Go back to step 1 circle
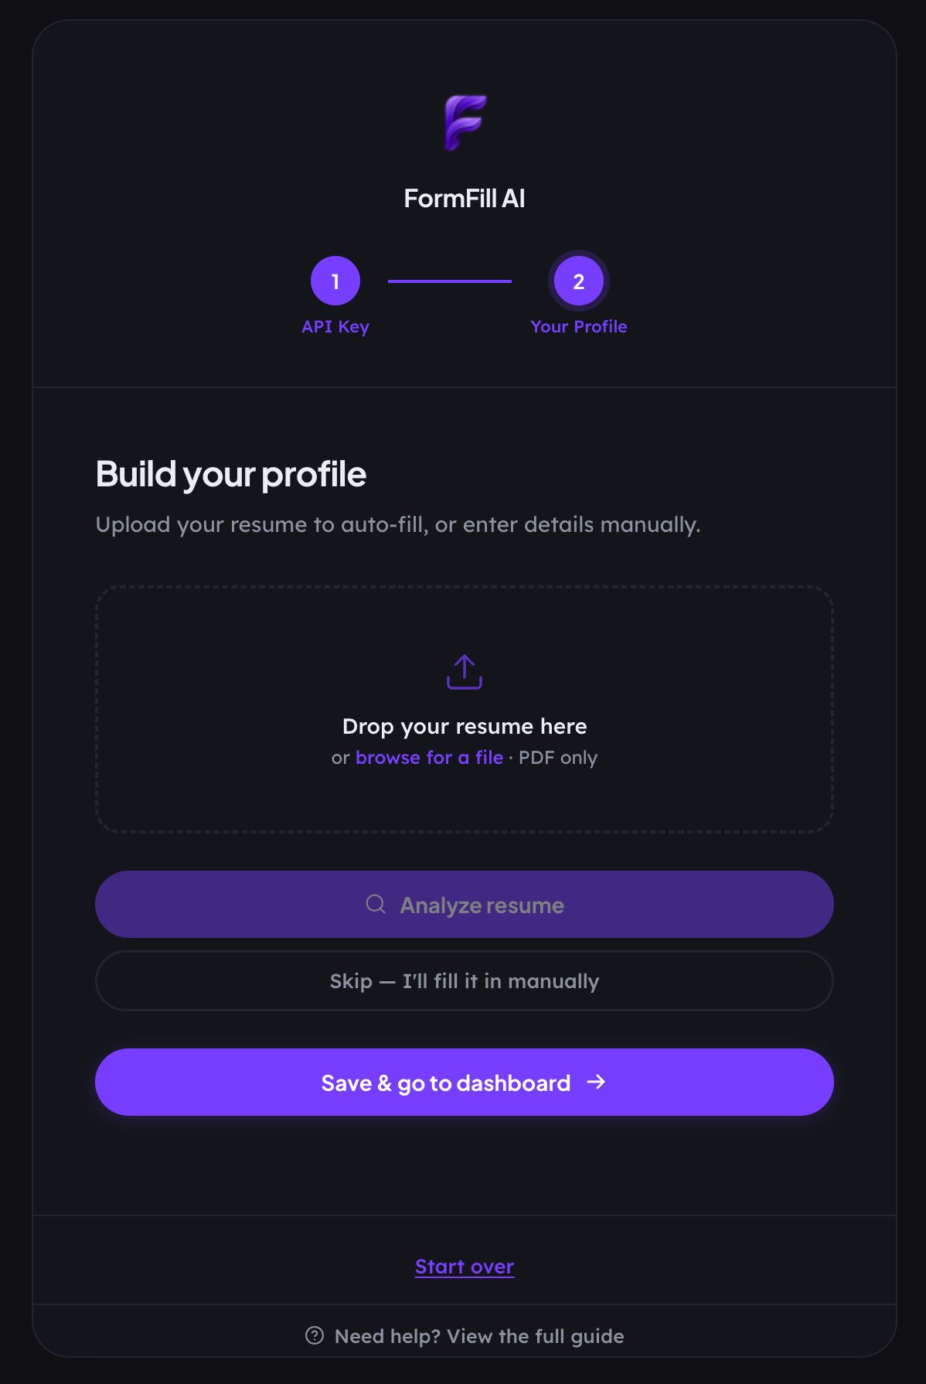This screenshot has width=926, height=1384. click(x=335, y=281)
